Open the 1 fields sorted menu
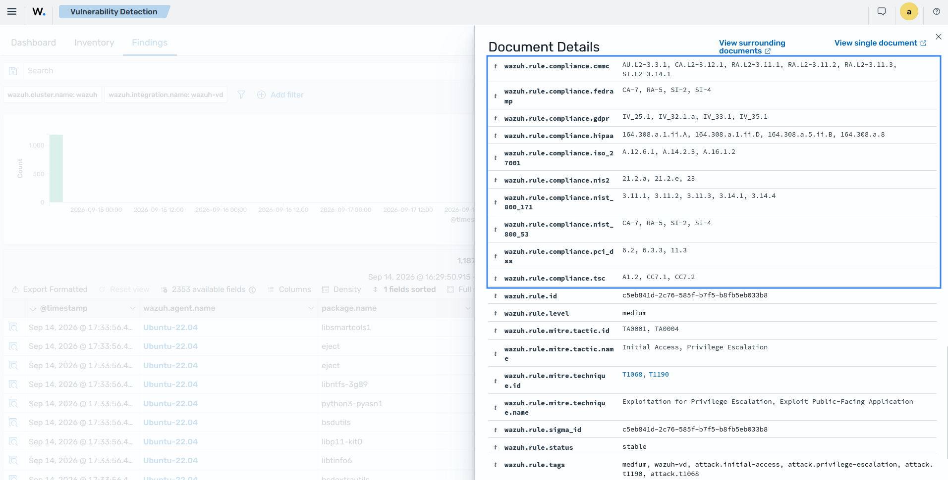This screenshot has width=948, height=480. 404,289
